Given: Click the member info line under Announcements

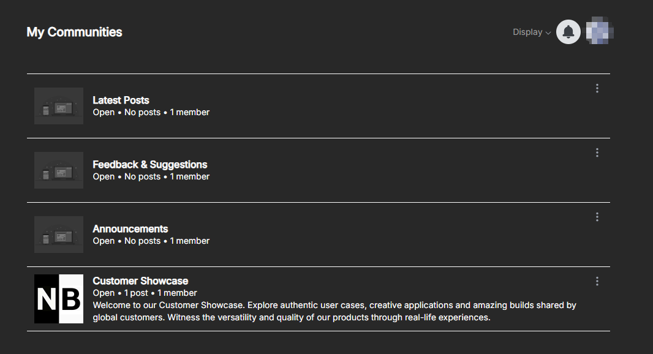Looking at the screenshot, I should click(x=151, y=241).
